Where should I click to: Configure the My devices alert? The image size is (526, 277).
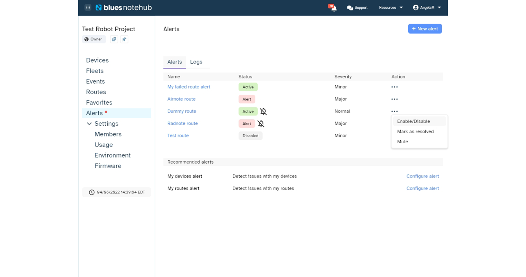point(422,176)
